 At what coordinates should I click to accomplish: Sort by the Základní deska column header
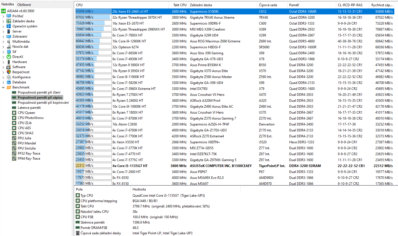(223, 5)
